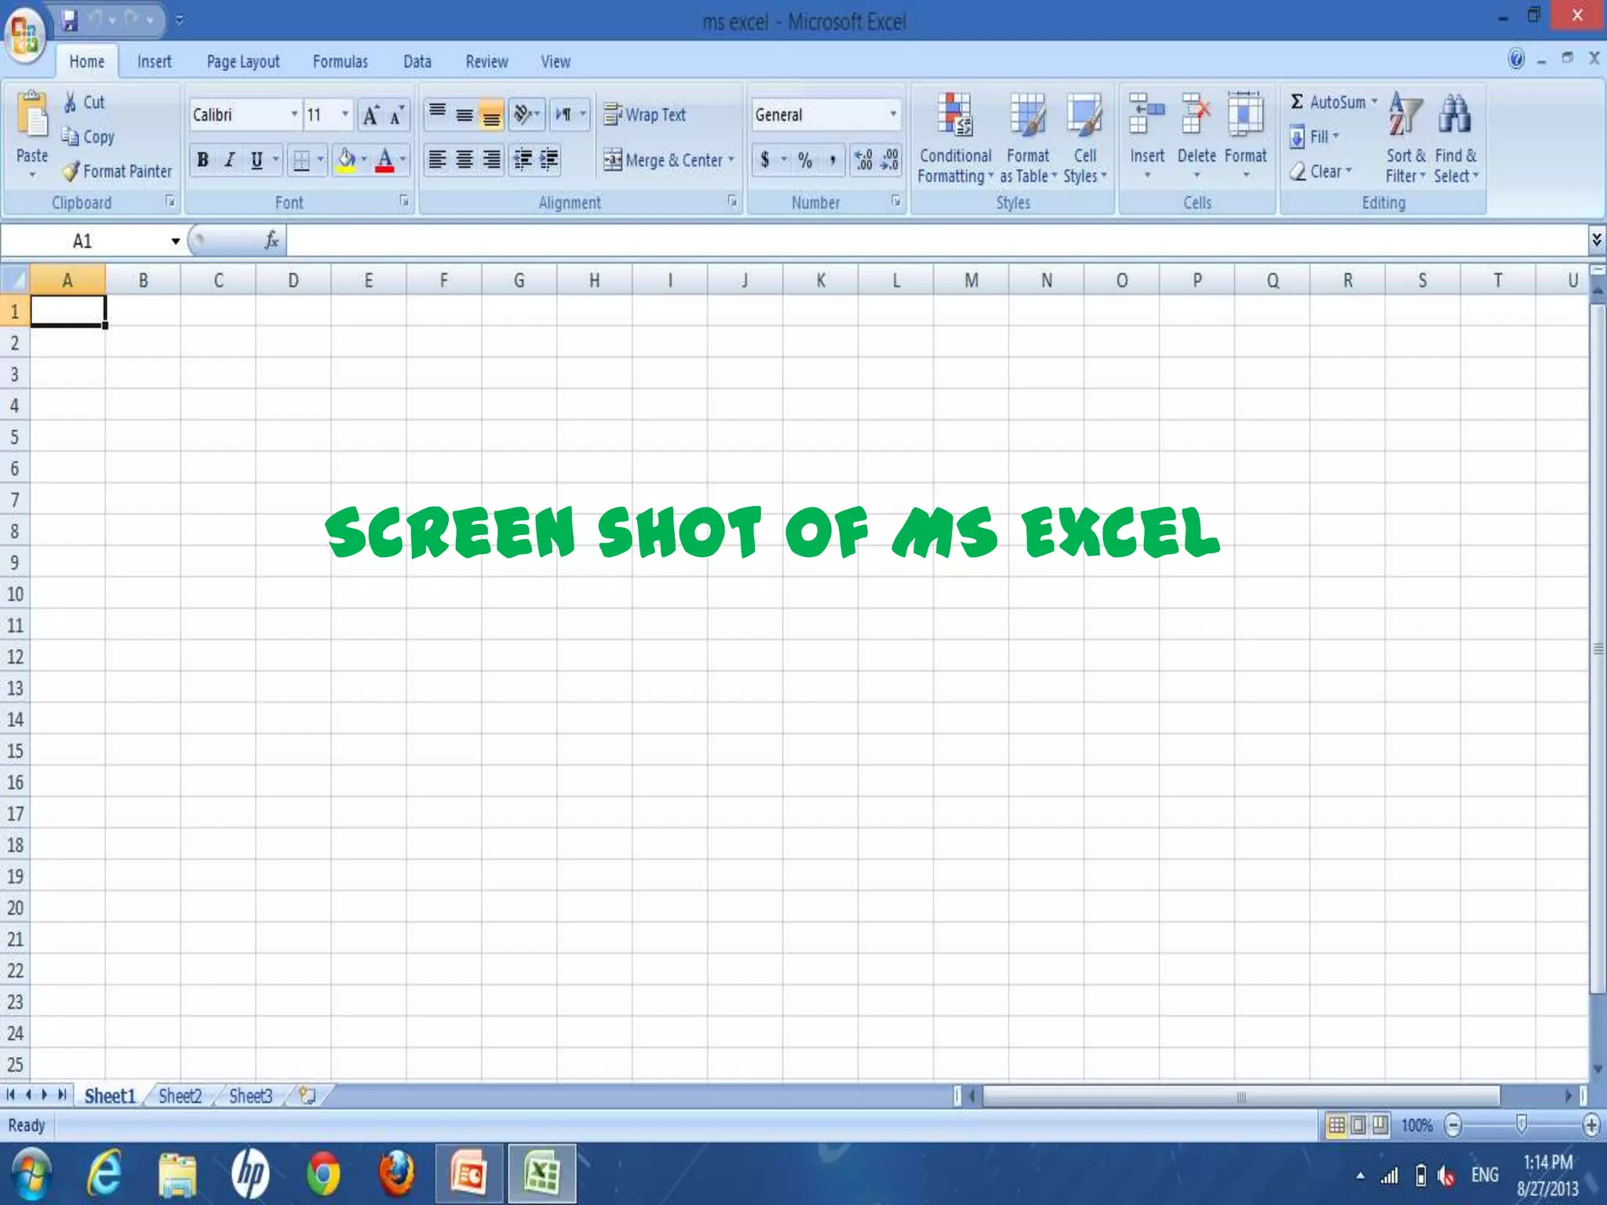Open Find & Select binoculars
1607x1205 pixels.
coord(1456,138)
